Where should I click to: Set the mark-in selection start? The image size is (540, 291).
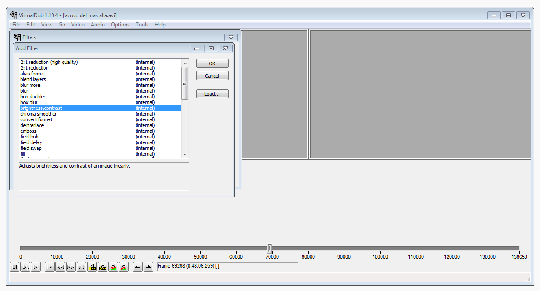click(138, 267)
